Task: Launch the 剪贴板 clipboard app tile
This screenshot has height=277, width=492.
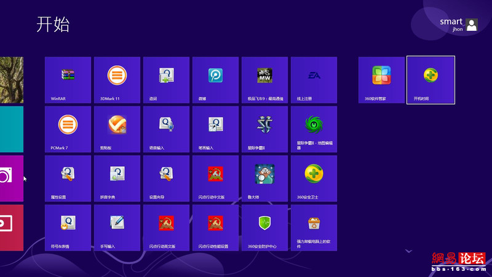Action: tap(117, 129)
